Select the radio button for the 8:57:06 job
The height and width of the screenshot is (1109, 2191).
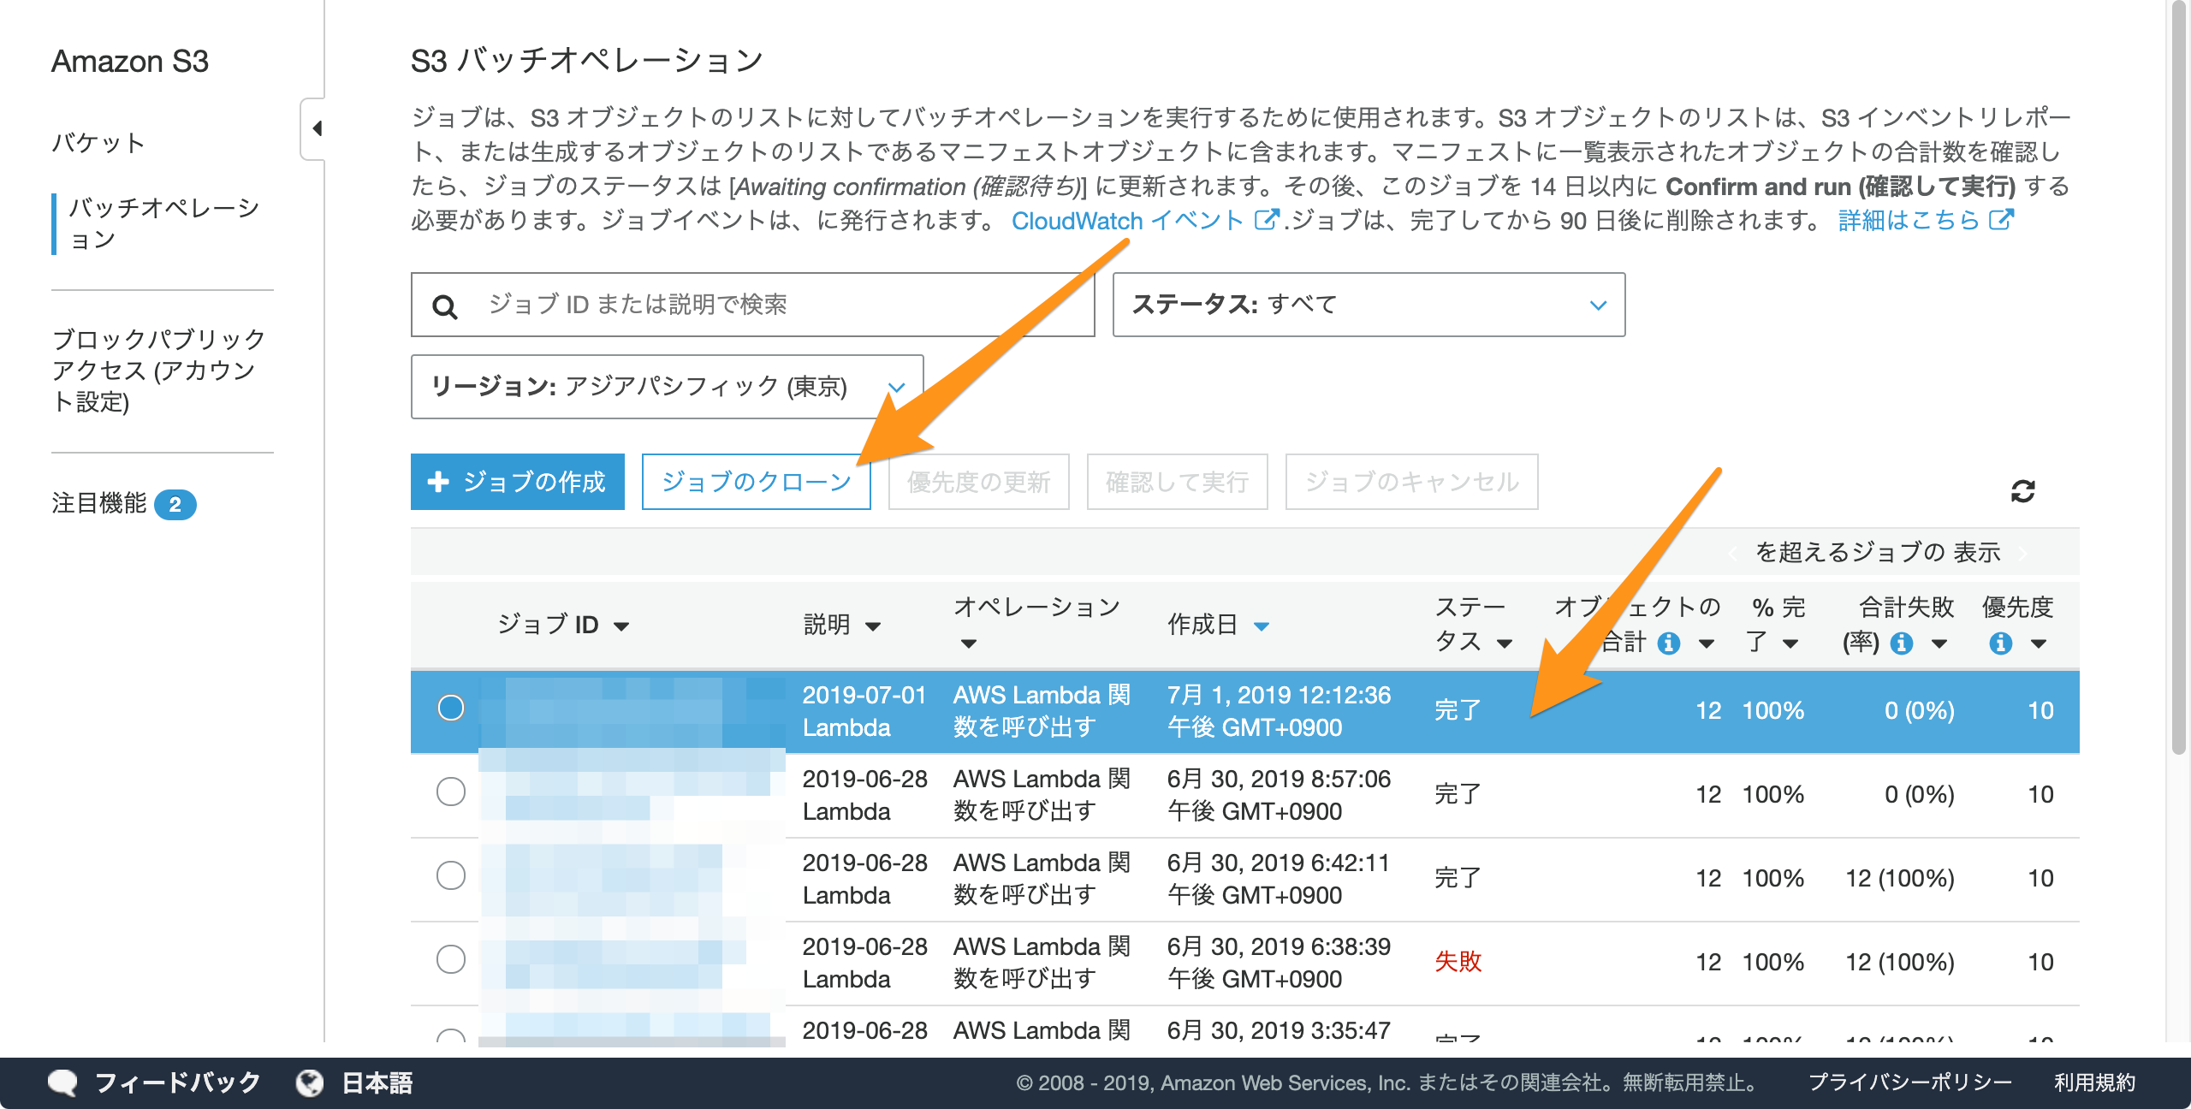[451, 792]
